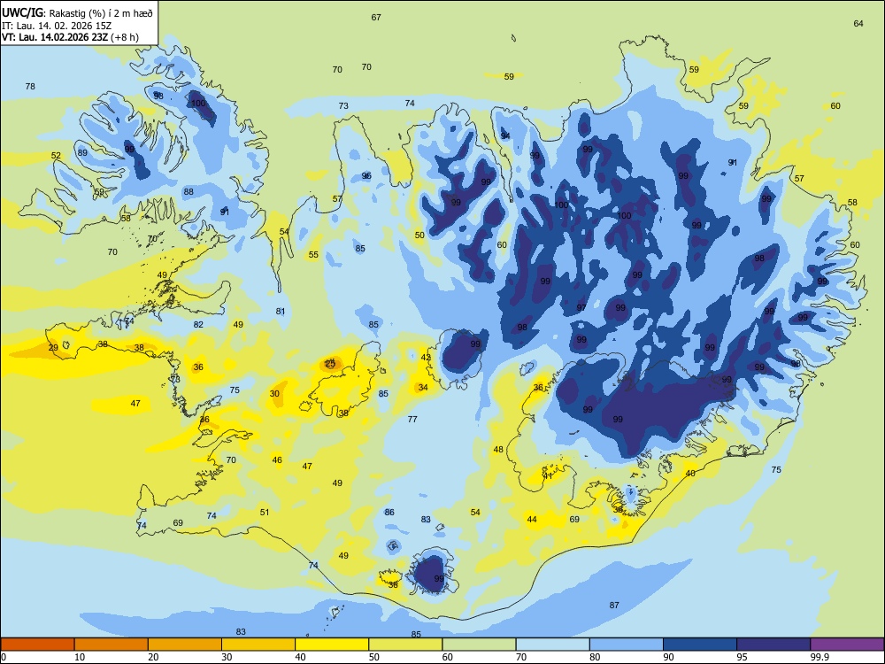
Task: Click the orange 10–20 legend swatch
Action: point(112,645)
